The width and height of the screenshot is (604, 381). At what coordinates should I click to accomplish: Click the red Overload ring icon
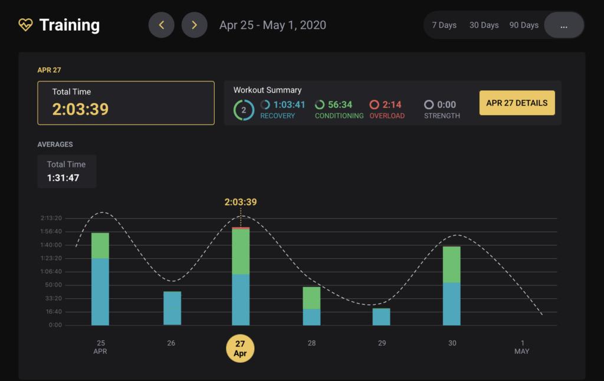(374, 105)
